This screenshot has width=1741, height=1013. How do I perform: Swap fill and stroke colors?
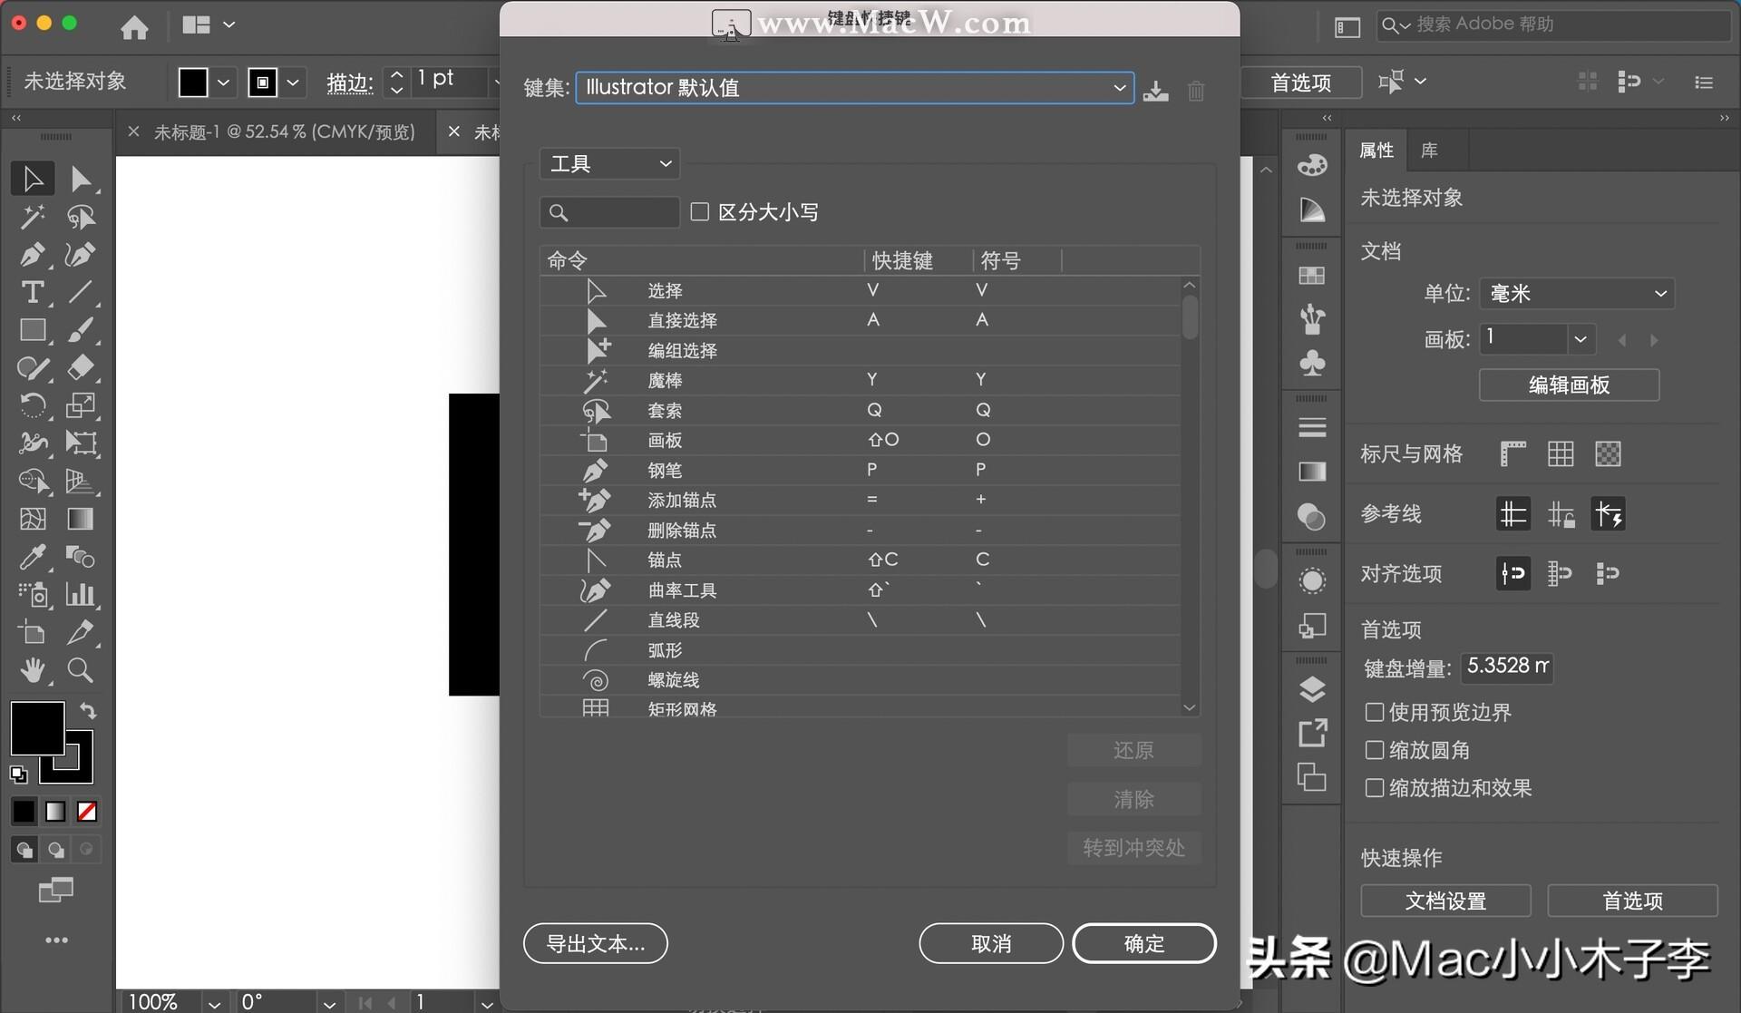click(x=88, y=711)
